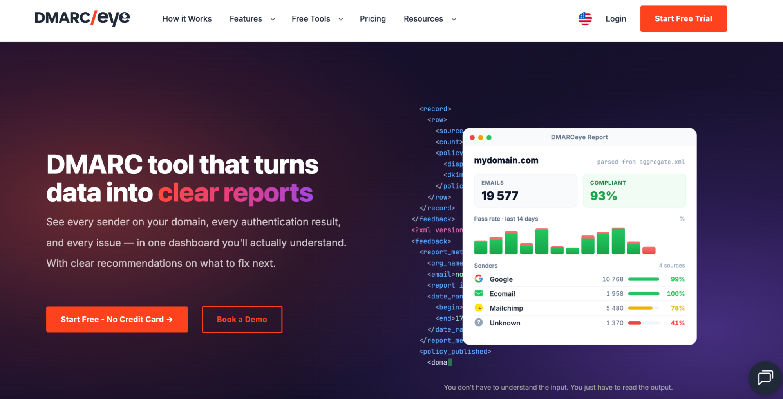Open the How it Works page
Image resolution: width=783 pixels, height=399 pixels.
click(187, 18)
